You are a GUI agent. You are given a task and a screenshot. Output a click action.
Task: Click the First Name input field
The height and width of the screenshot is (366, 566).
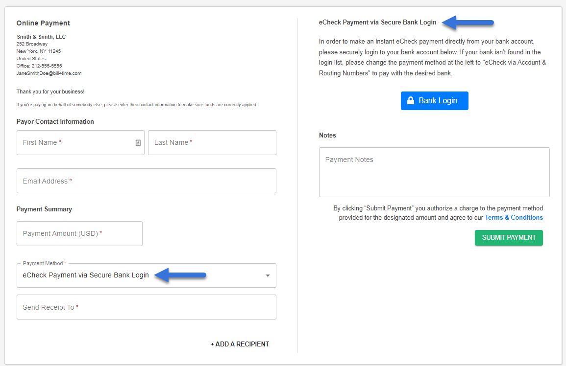click(80, 143)
